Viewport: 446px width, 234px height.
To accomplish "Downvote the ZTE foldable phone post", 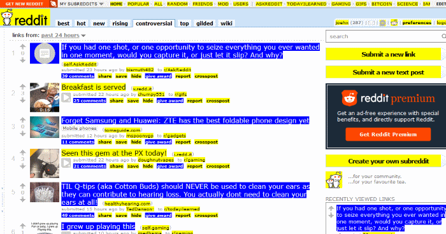I will (x=23, y=133).
